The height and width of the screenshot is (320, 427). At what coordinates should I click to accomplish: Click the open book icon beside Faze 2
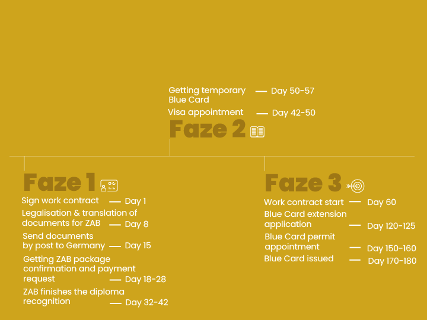[x=257, y=132]
